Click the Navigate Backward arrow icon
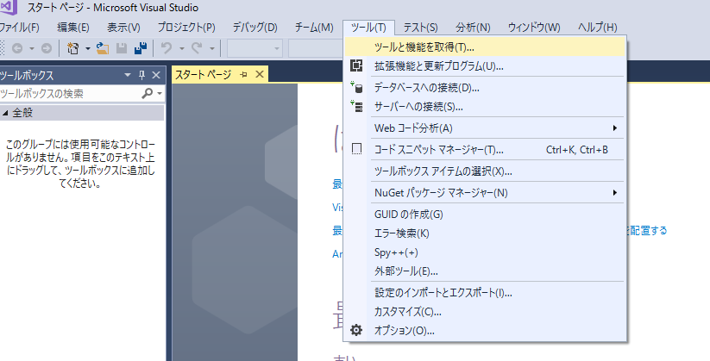 (17, 48)
